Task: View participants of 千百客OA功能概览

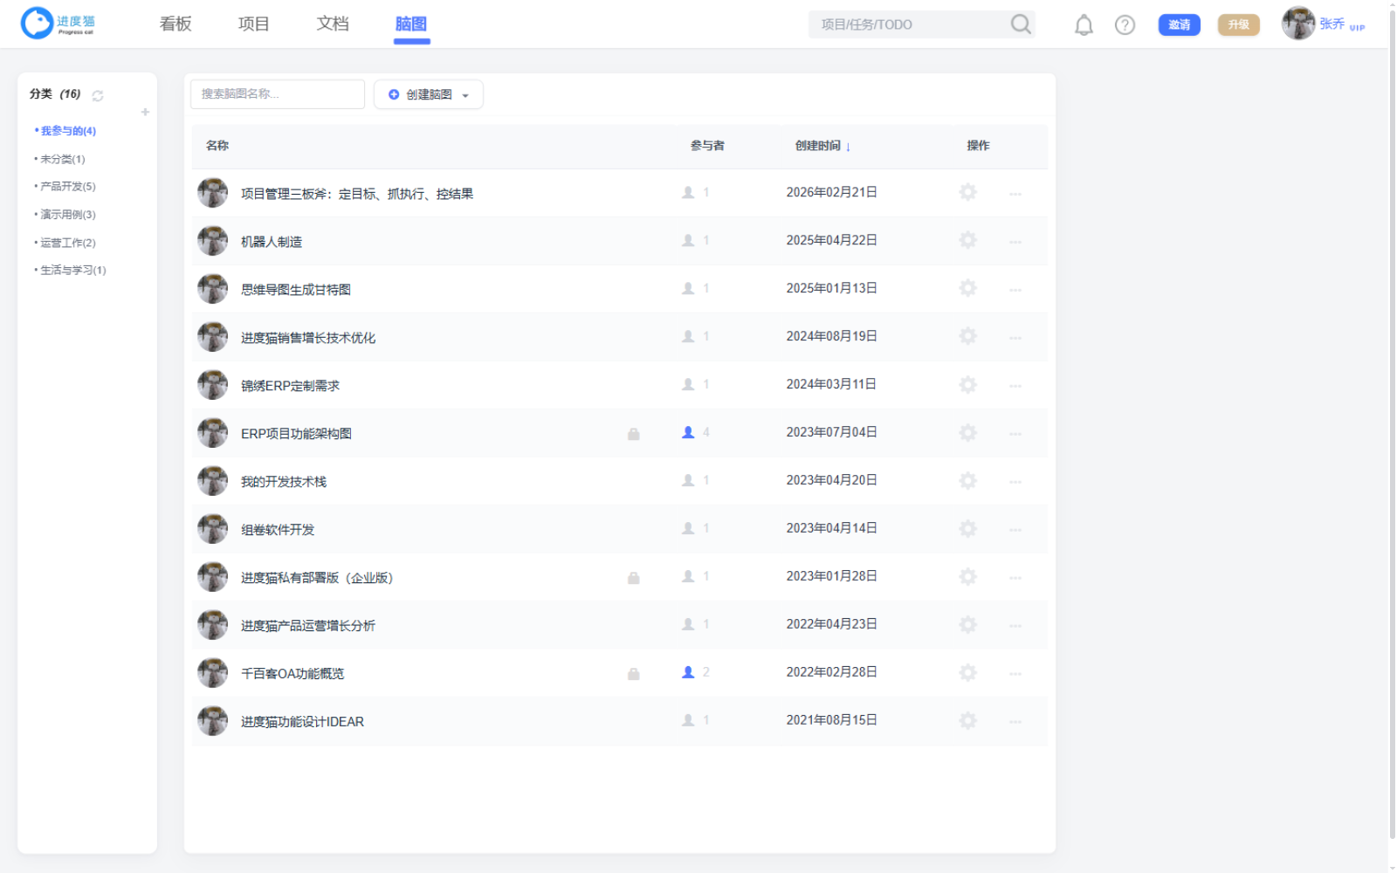Action: 696,672
